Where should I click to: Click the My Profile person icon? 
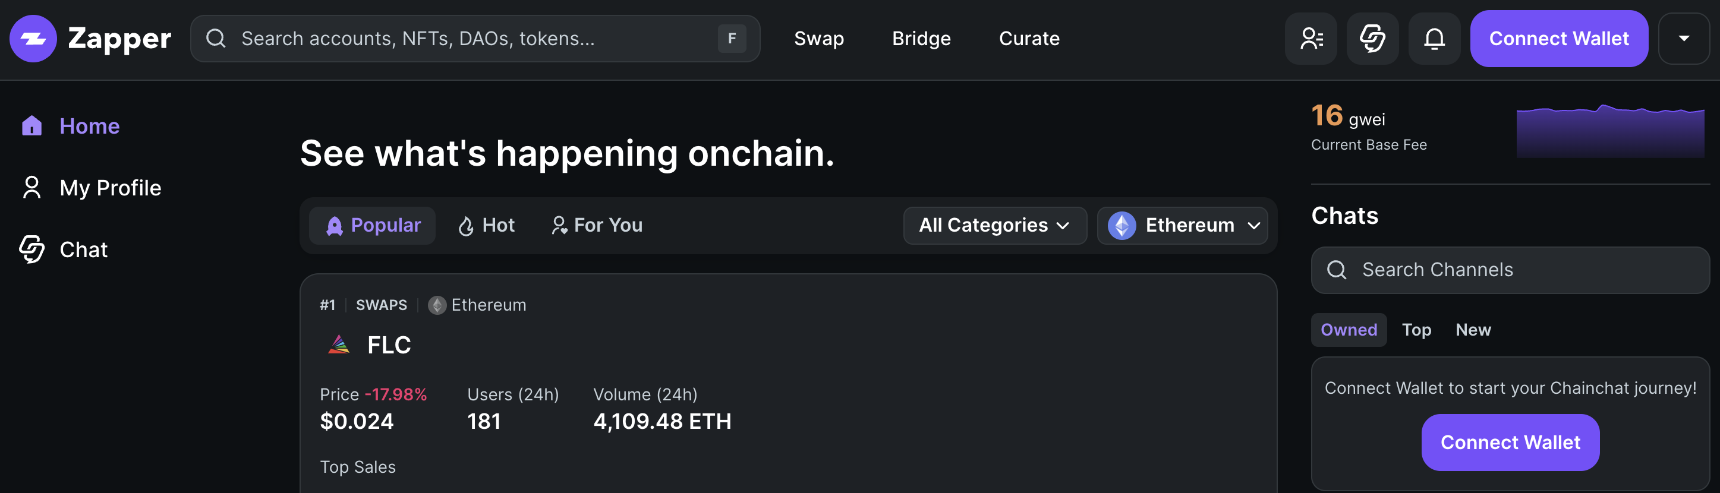click(31, 188)
